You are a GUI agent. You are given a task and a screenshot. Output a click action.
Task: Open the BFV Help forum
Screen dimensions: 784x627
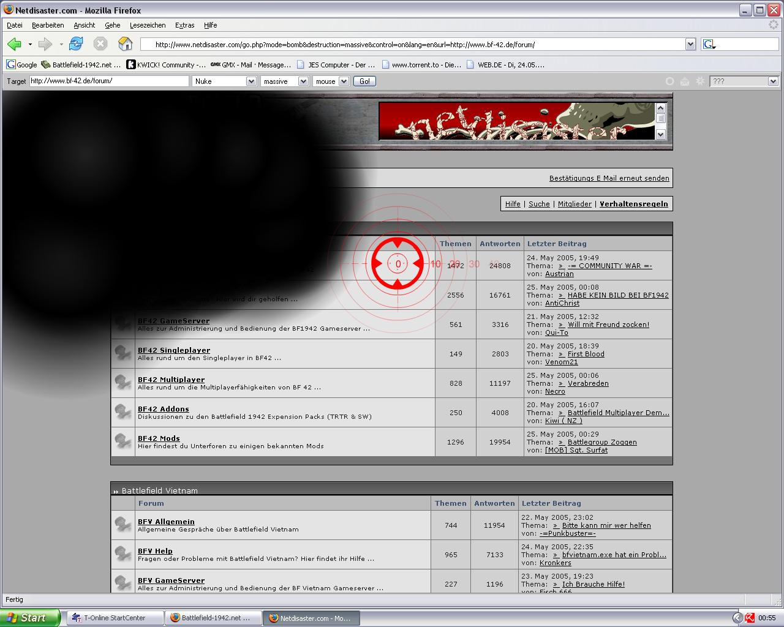click(x=155, y=551)
